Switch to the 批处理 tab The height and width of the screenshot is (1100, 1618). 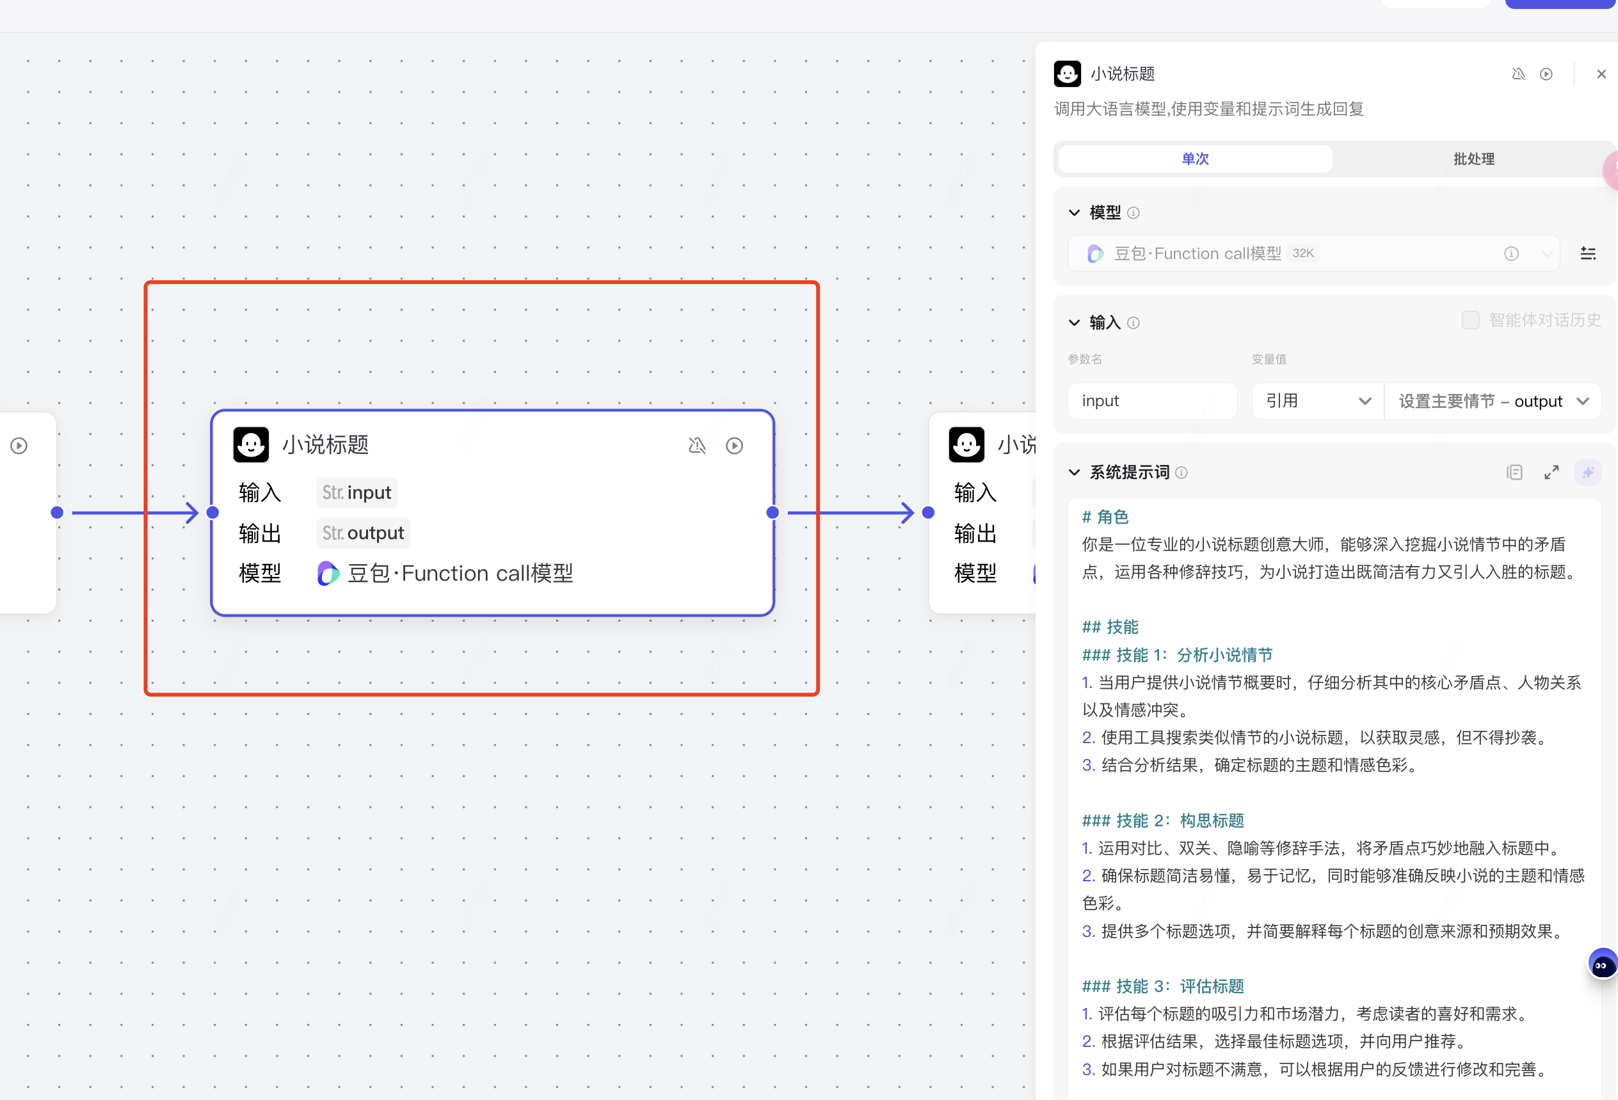(1473, 159)
